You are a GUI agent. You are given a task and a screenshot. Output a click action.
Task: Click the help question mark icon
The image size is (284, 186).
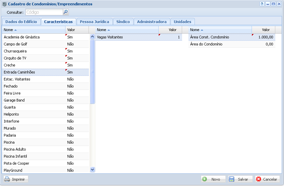click(x=262, y=4)
